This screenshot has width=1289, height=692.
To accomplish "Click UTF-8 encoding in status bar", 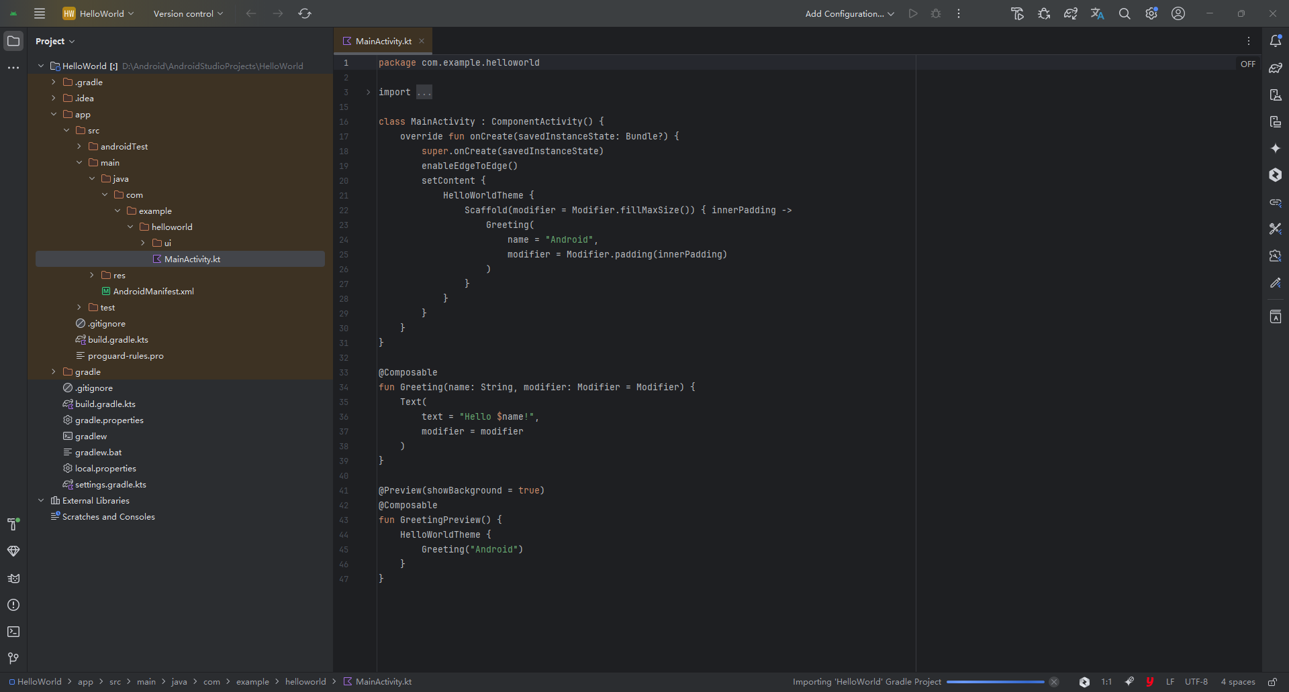I will pos(1196,682).
